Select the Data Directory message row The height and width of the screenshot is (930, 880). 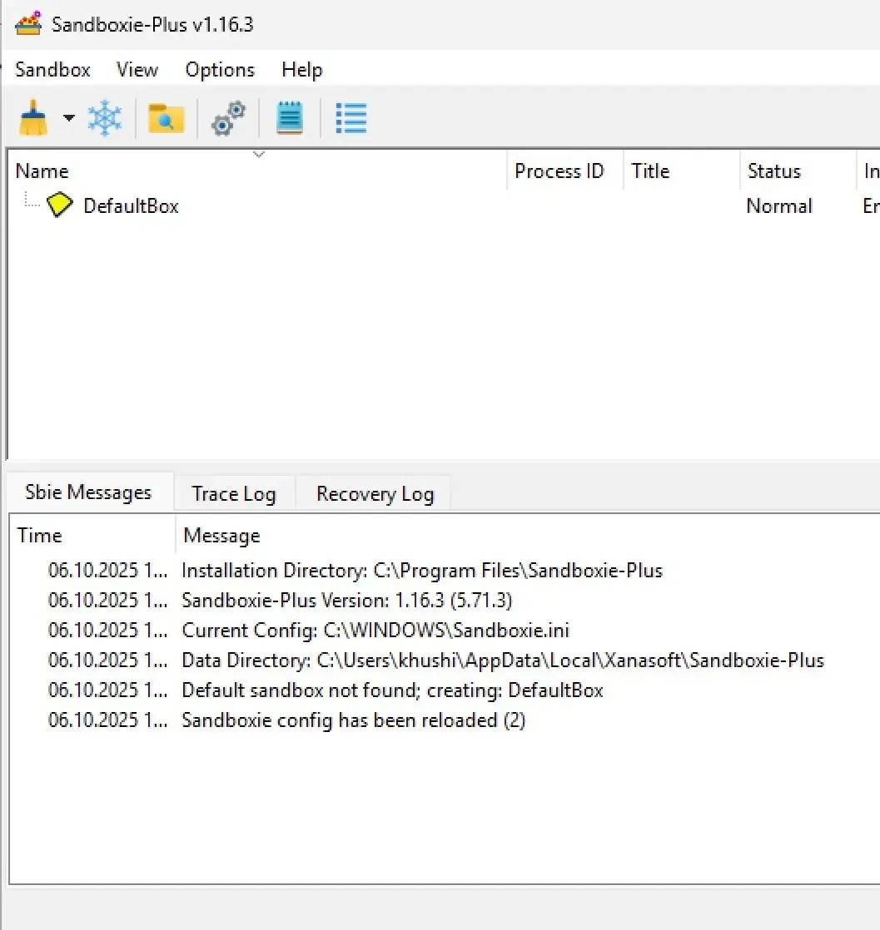coord(445,660)
